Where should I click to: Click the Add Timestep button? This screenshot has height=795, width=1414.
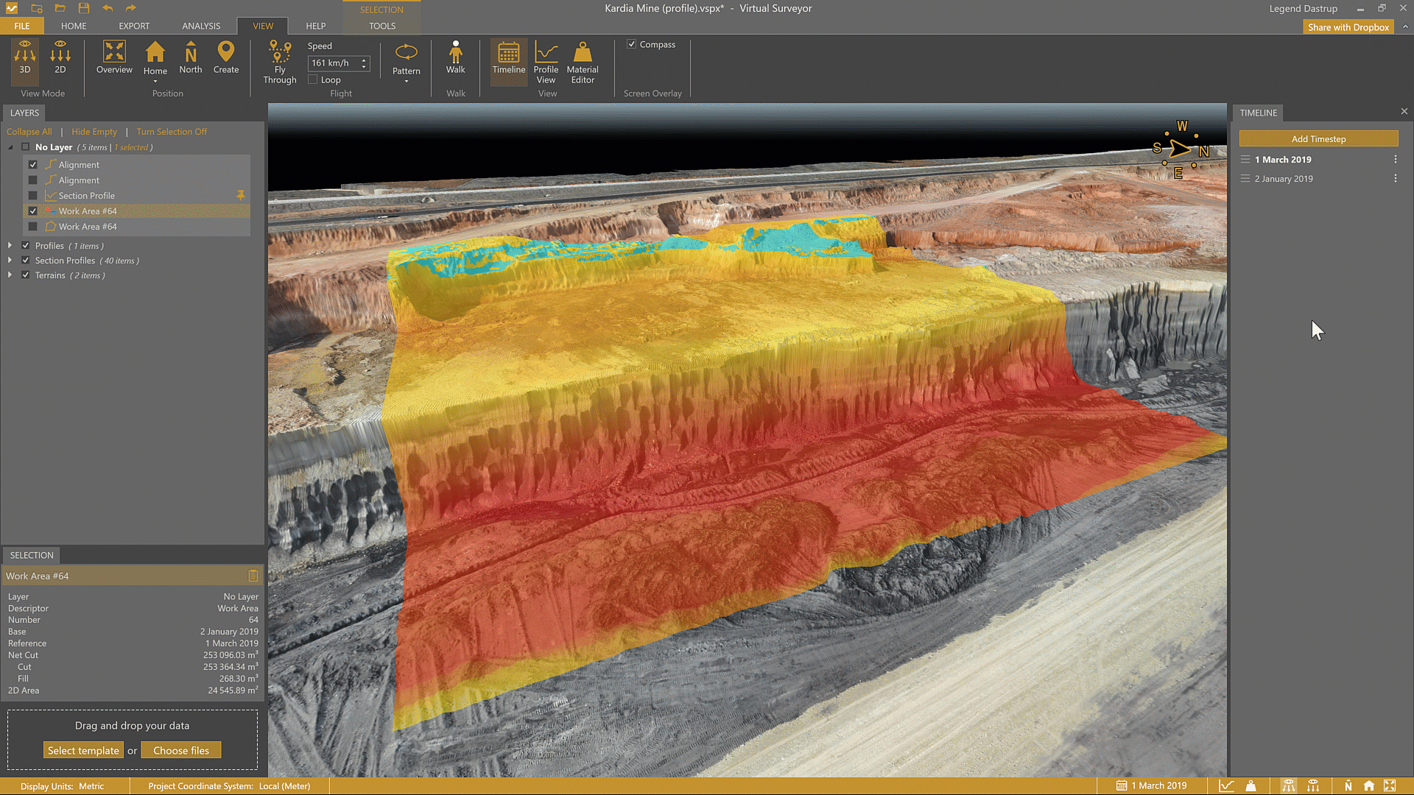click(x=1318, y=138)
